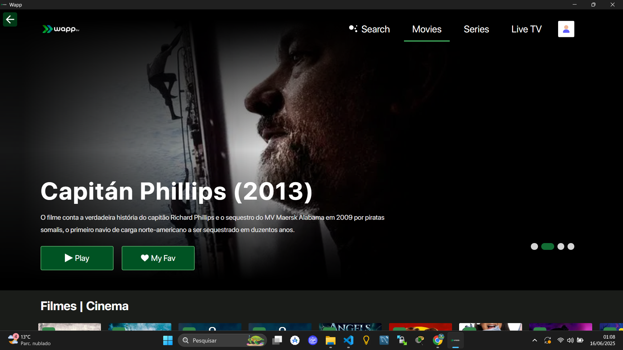Open the Live TV section

tap(526, 29)
